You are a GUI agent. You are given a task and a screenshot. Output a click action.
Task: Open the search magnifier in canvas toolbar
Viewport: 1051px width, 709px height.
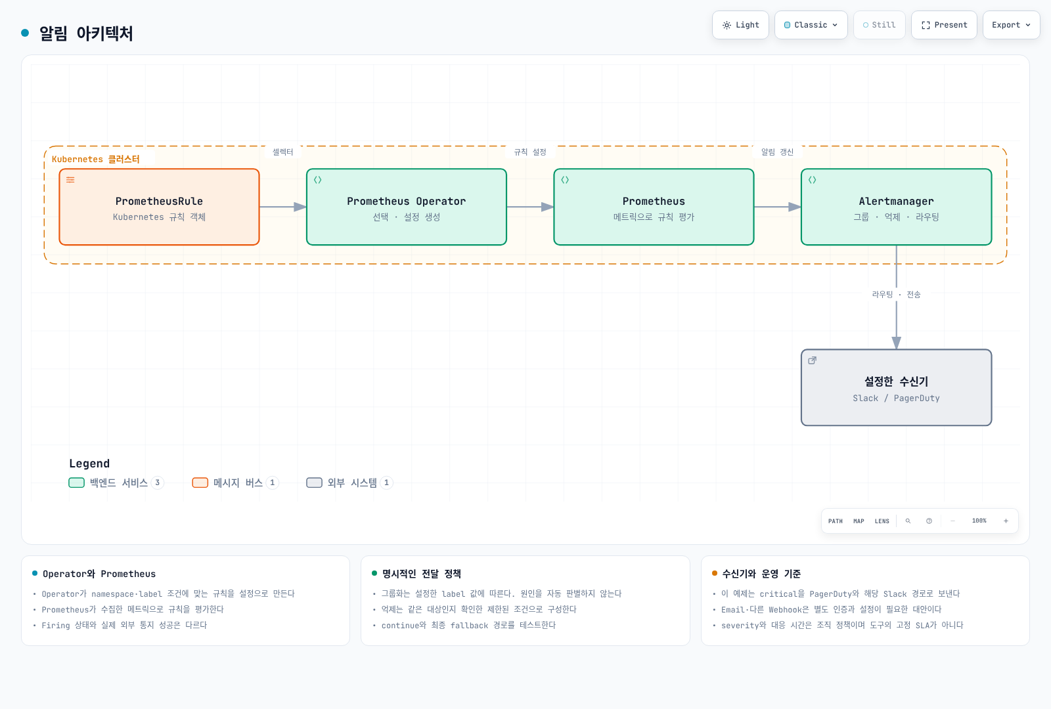point(908,521)
